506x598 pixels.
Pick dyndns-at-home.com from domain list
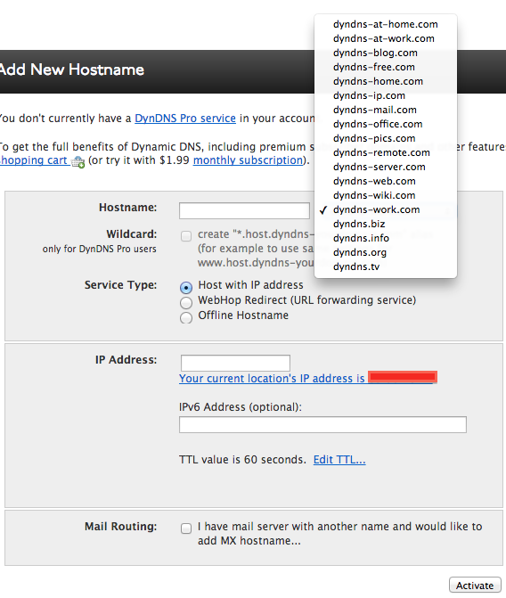pos(386,24)
